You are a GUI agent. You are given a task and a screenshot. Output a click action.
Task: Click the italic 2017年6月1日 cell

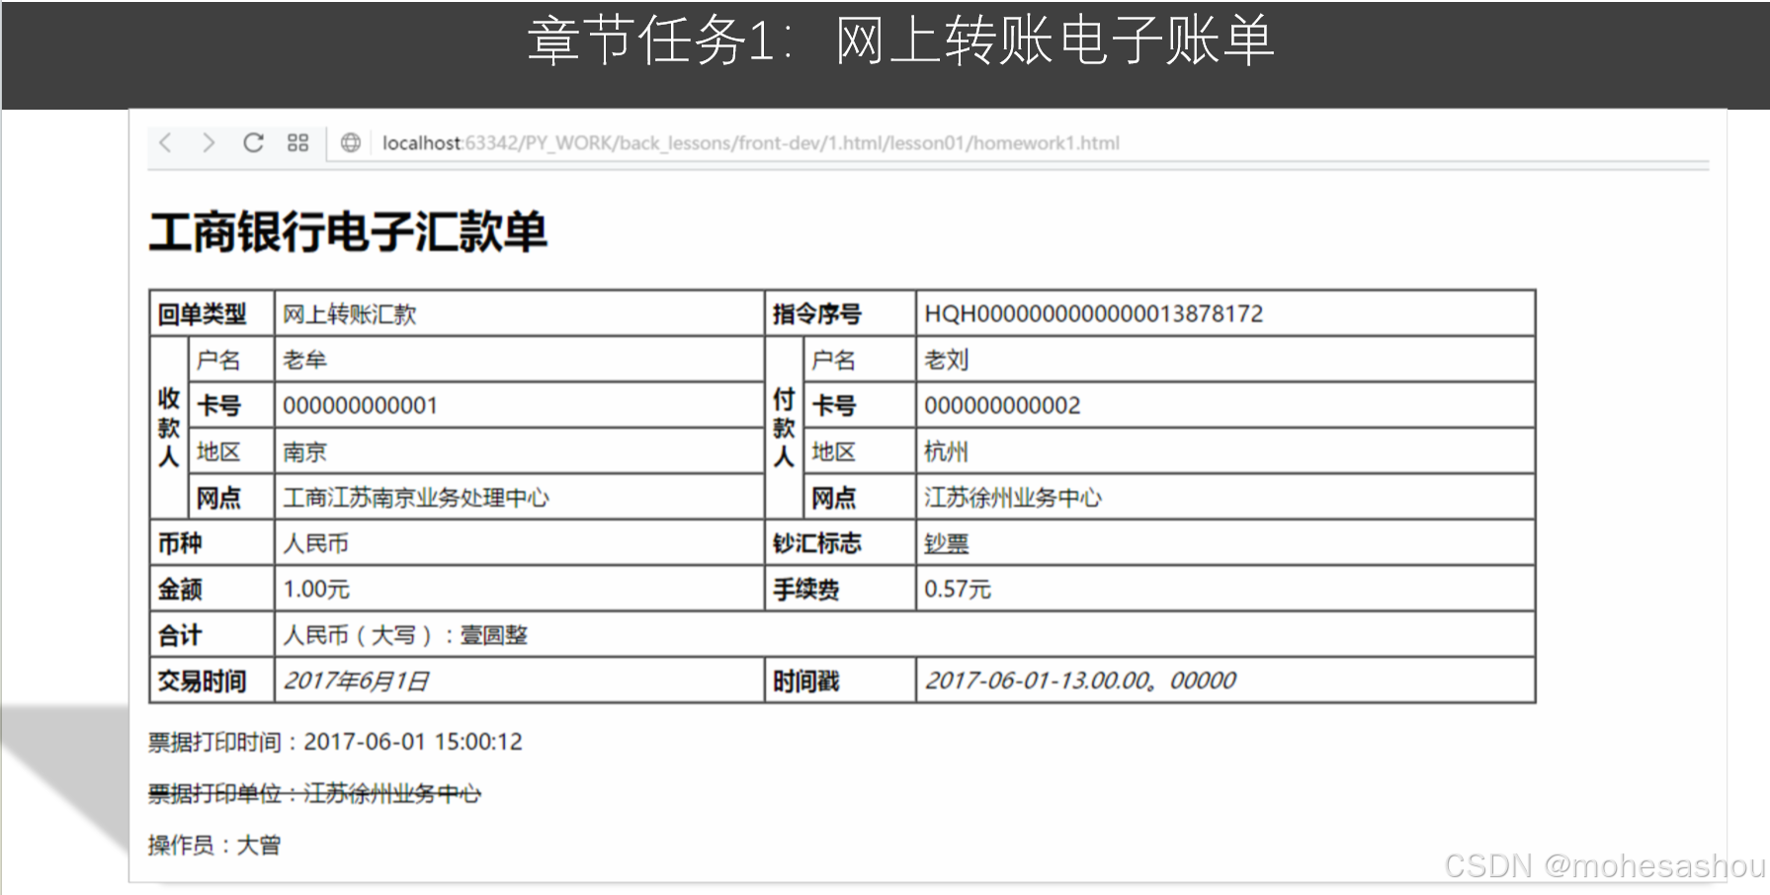click(519, 681)
